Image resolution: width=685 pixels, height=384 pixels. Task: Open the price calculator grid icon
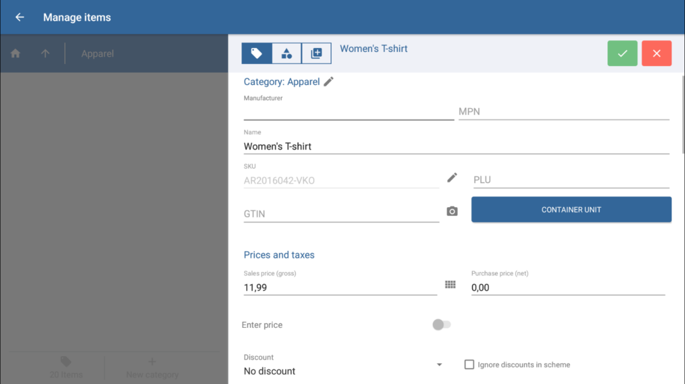[x=450, y=285]
